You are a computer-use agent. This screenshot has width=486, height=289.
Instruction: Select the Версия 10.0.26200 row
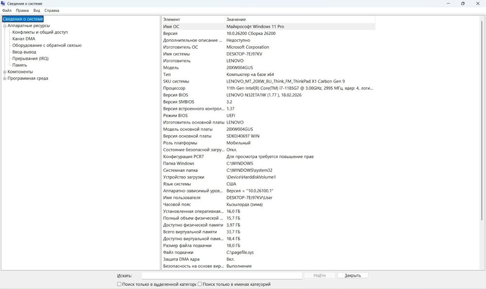point(268,34)
